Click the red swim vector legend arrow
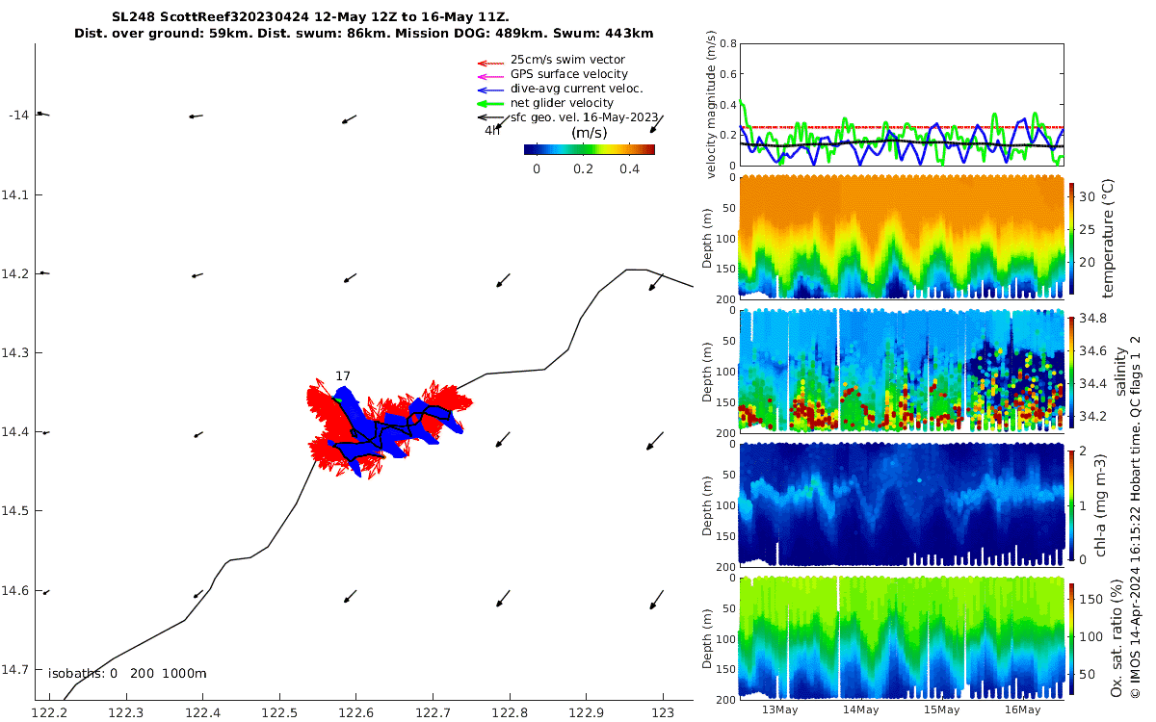Image resolution: width=1156 pixels, height=722 pixels. 490,63
